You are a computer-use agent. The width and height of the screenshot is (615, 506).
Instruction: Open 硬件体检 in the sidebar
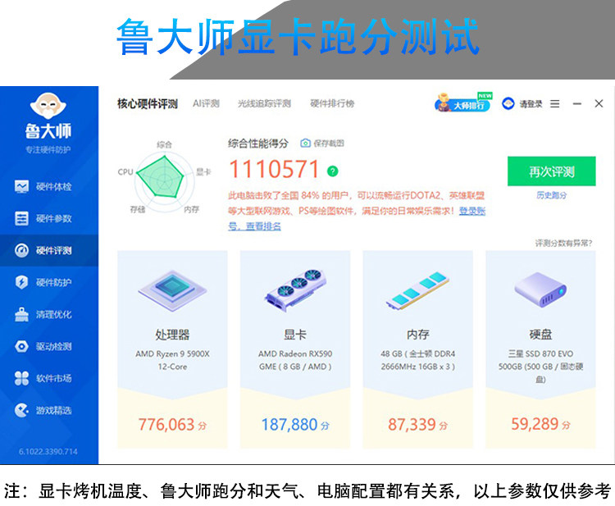[x=49, y=186]
